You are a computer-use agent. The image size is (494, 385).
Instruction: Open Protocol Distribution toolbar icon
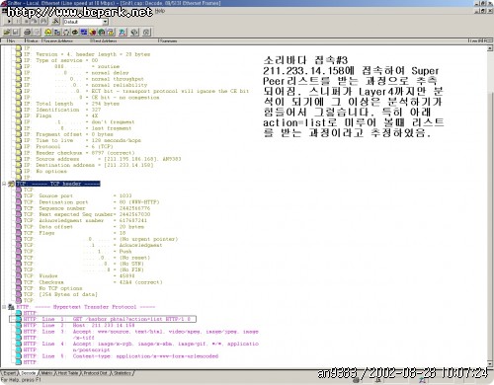click(93, 32)
